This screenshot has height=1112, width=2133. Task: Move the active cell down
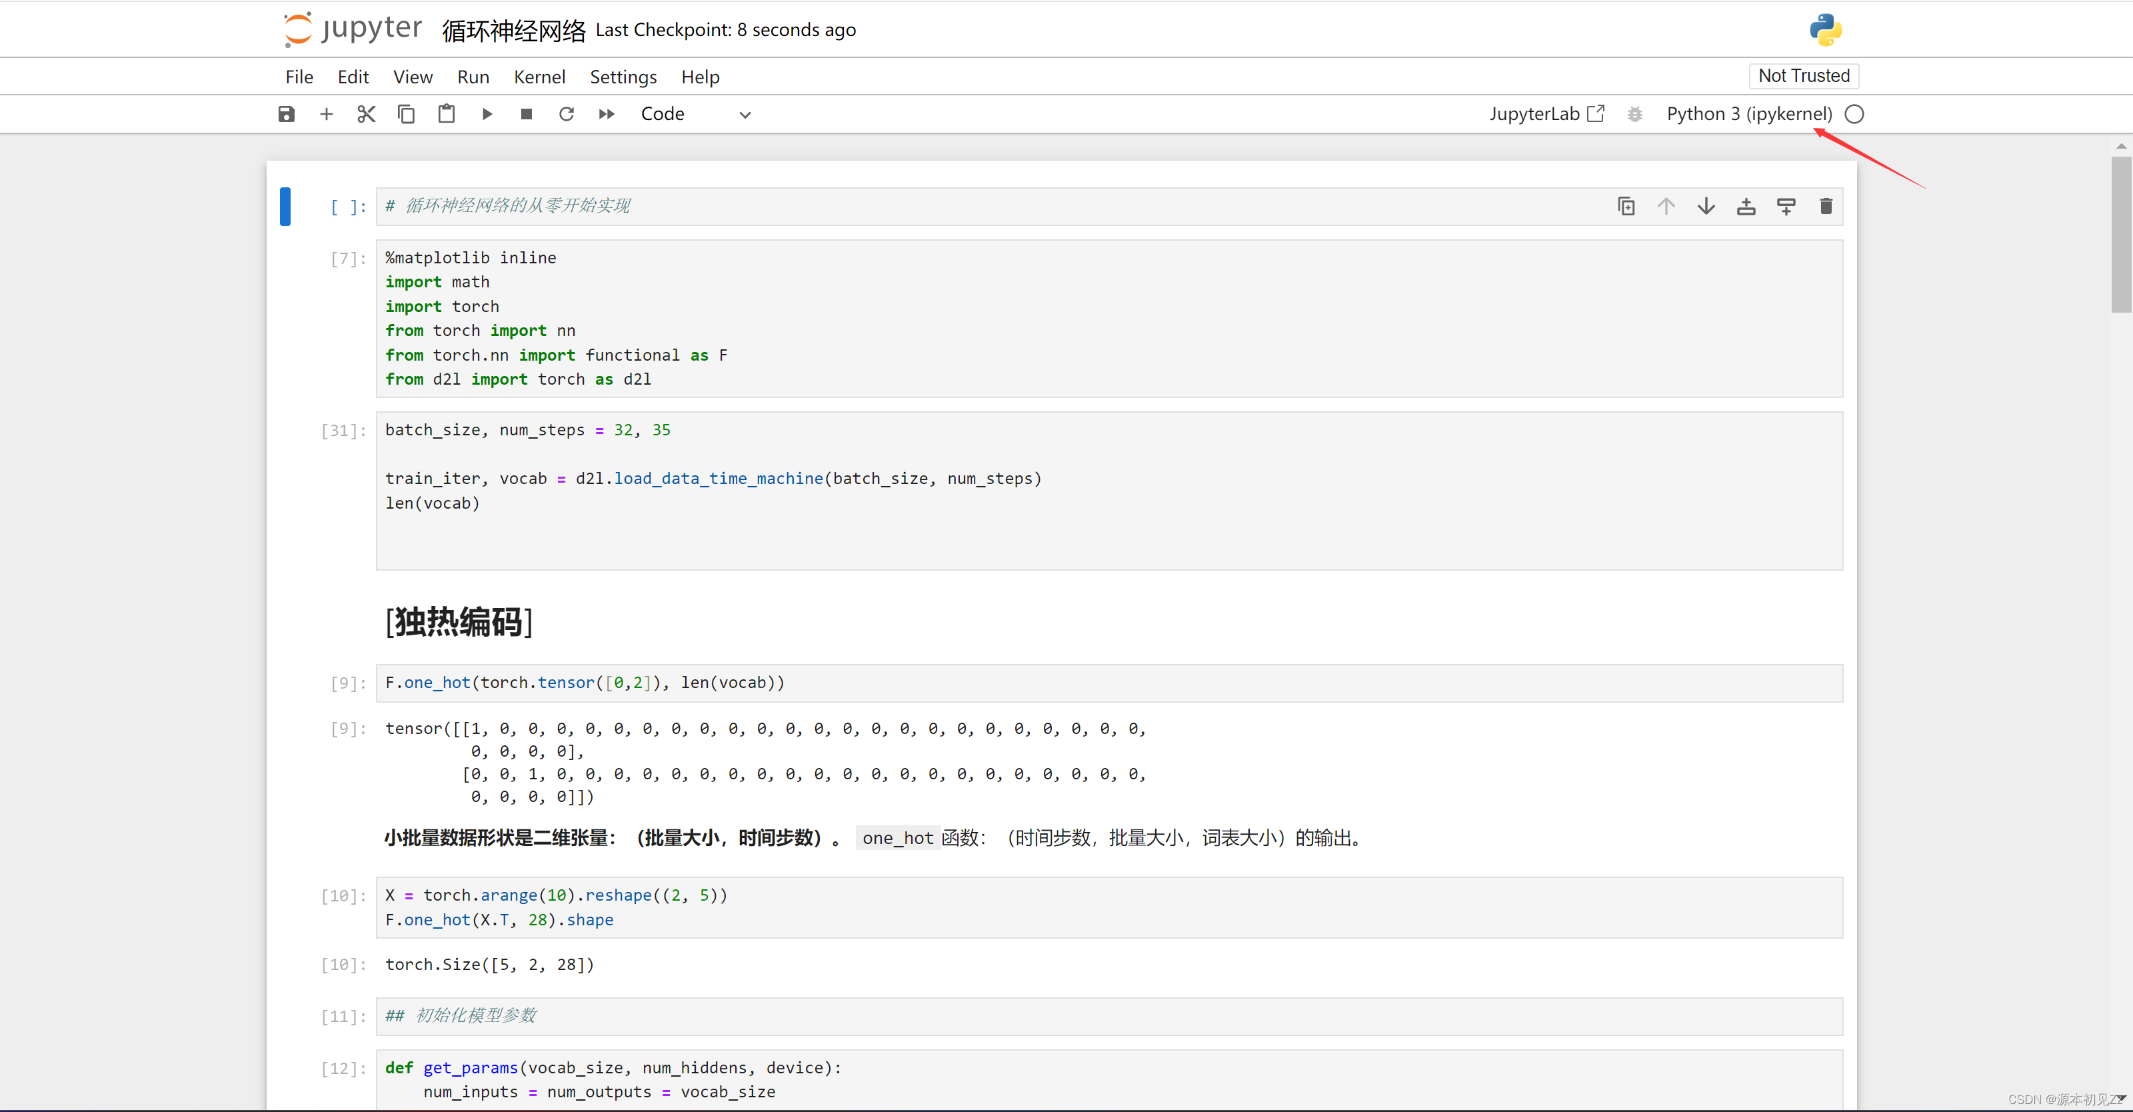pyautogui.click(x=1706, y=206)
